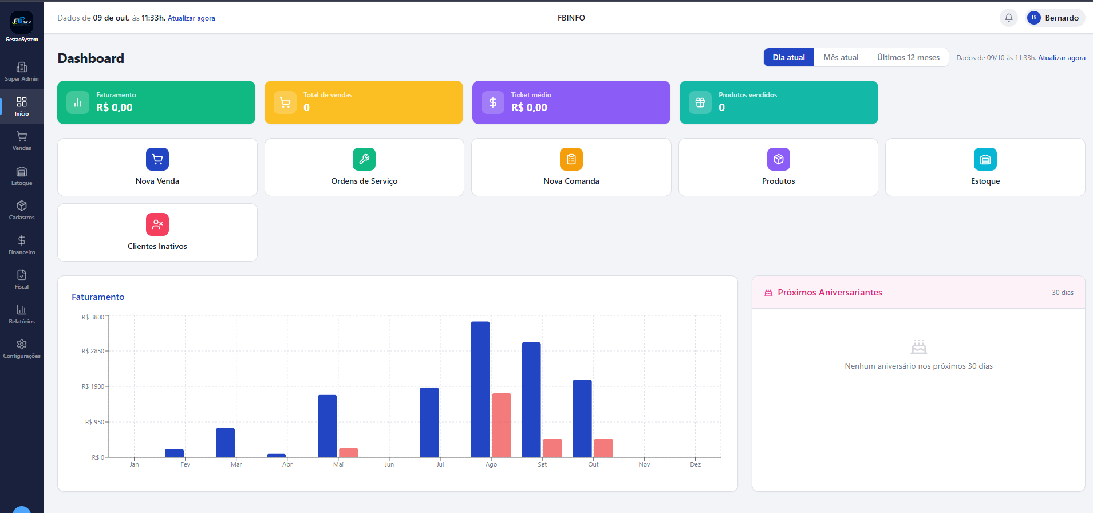Screen dimensions: 1093x513
Task: Click the green Ordens de Serviço wrench icon
Action: [x=364, y=159]
